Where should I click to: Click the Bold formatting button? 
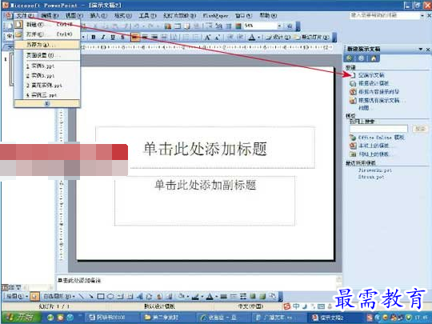(x=94, y=37)
